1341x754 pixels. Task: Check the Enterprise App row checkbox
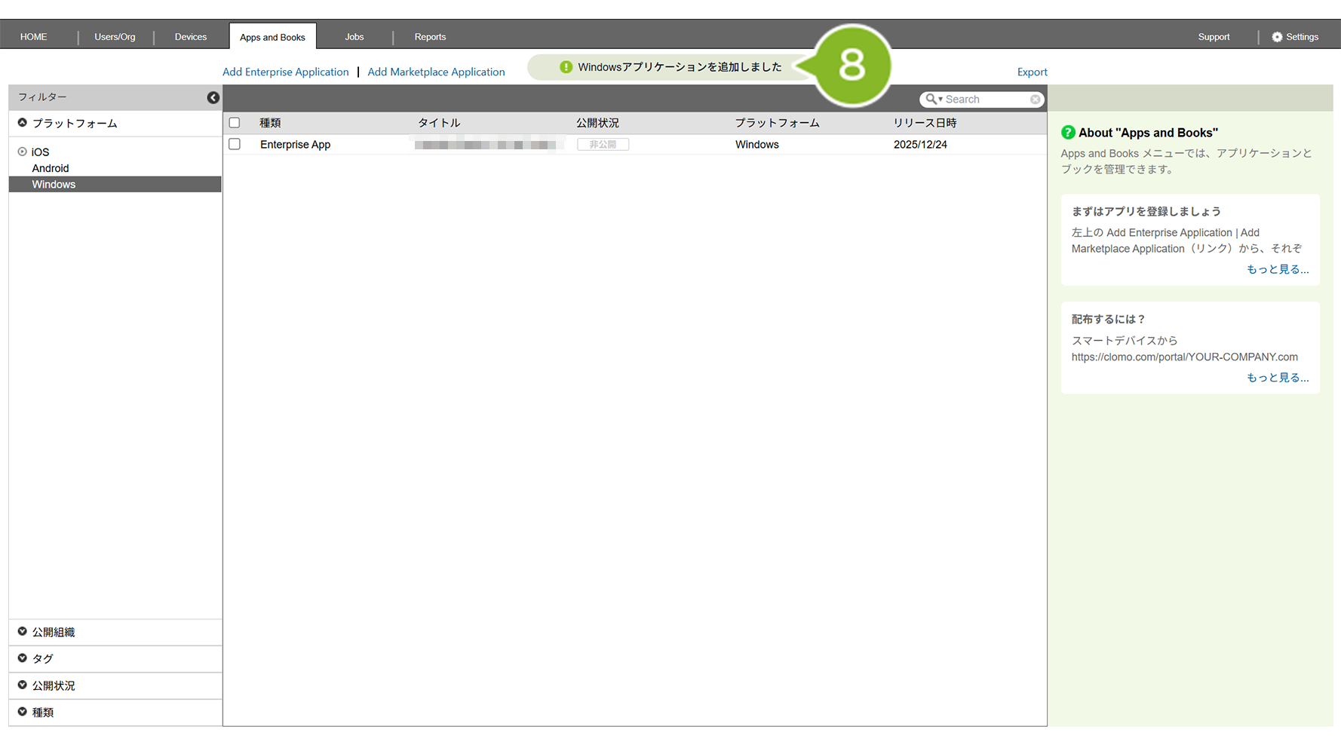click(235, 144)
